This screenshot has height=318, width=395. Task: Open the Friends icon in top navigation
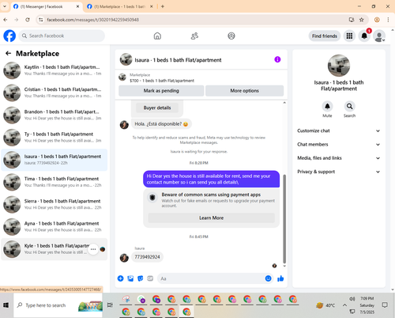[x=194, y=36]
